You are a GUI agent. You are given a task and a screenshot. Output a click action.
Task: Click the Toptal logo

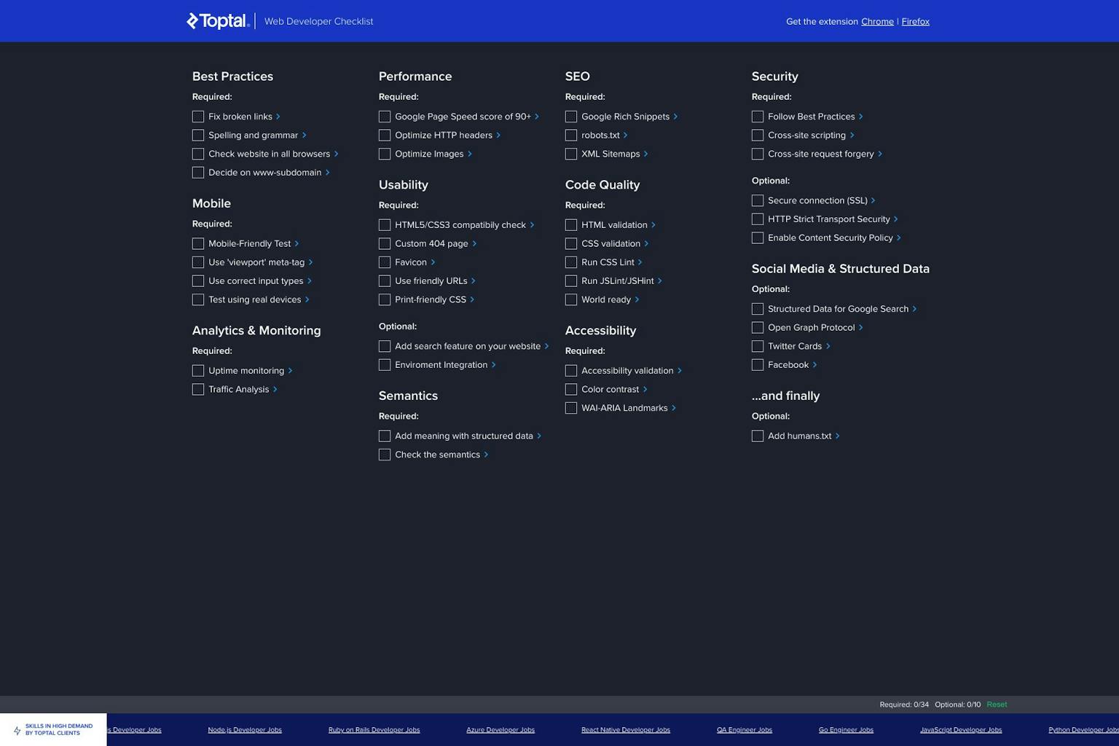(217, 21)
